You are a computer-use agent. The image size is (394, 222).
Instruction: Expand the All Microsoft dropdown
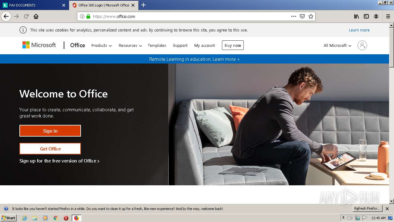tap(337, 45)
